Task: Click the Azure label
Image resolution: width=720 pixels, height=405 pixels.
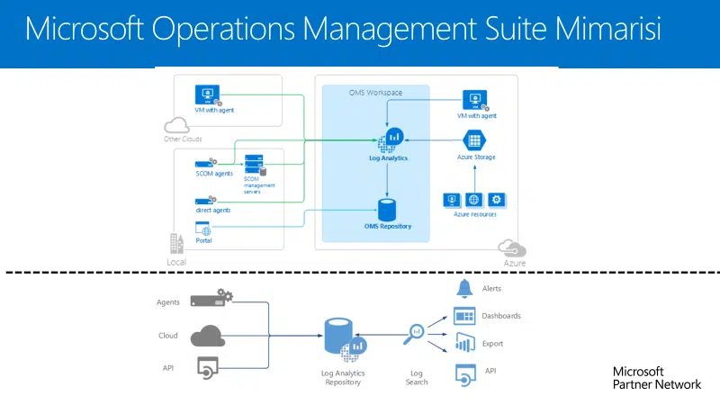Action: (x=514, y=263)
